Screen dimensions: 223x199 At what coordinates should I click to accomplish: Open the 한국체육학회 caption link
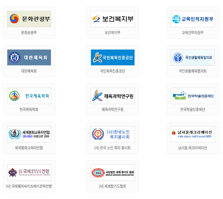point(29,110)
